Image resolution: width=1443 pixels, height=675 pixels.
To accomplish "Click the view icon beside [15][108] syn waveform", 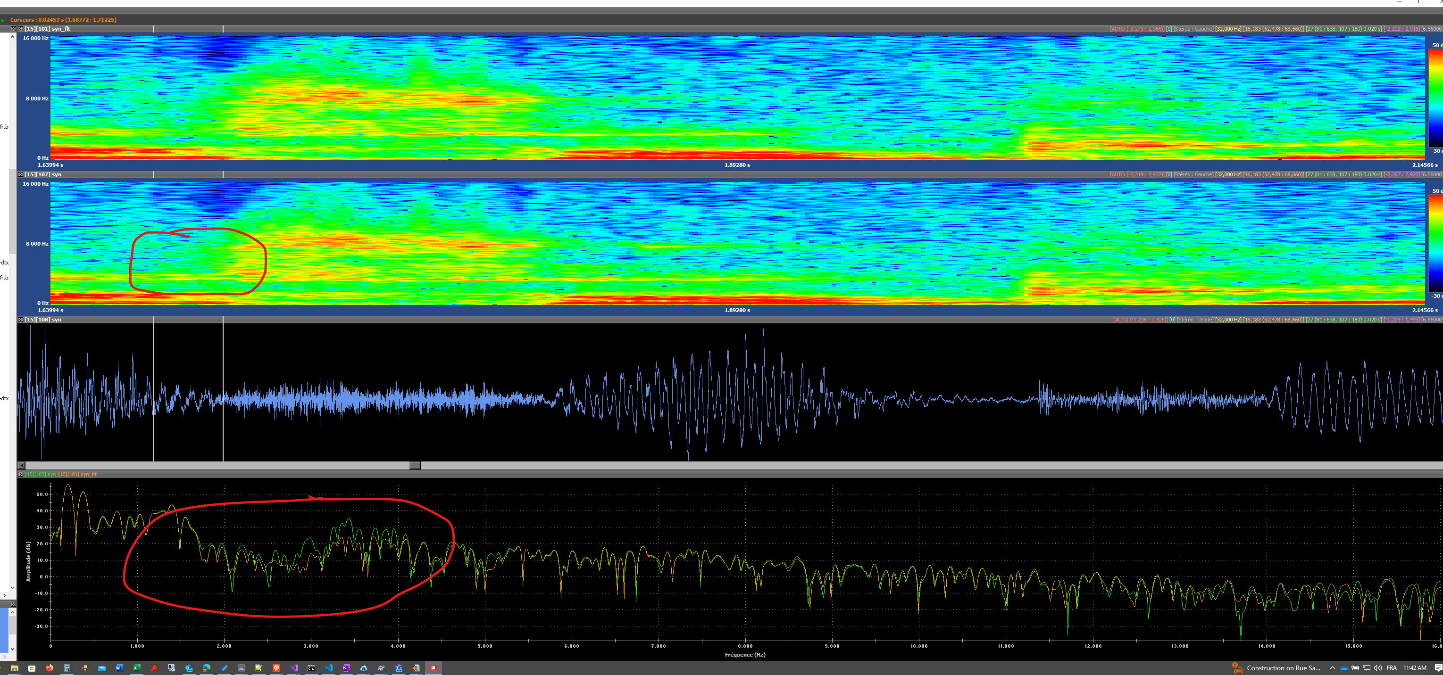I will tap(21, 320).
